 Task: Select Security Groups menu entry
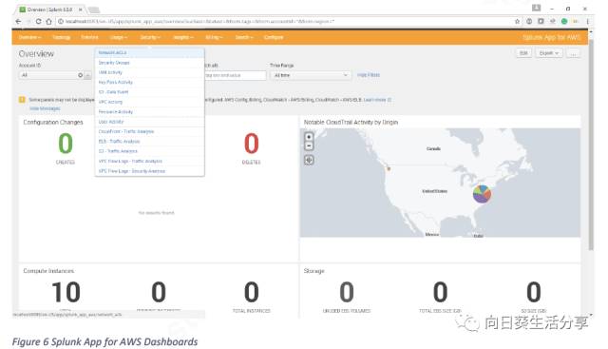pyautogui.click(x=150, y=63)
